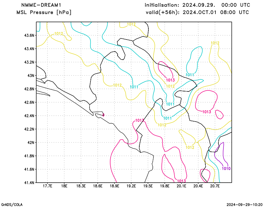This screenshot has height=207, width=268.
Task: Click the 42.4N latitude label
Action: pyautogui.click(x=29, y=116)
